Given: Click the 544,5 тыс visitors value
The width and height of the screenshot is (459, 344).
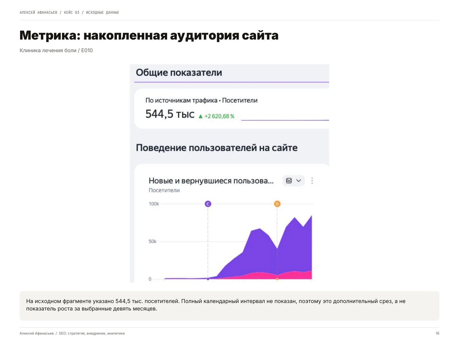Looking at the screenshot, I should pyautogui.click(x=170, y=114).
